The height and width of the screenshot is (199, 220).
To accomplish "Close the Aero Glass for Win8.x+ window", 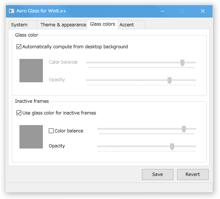I will tap(203, 11).
